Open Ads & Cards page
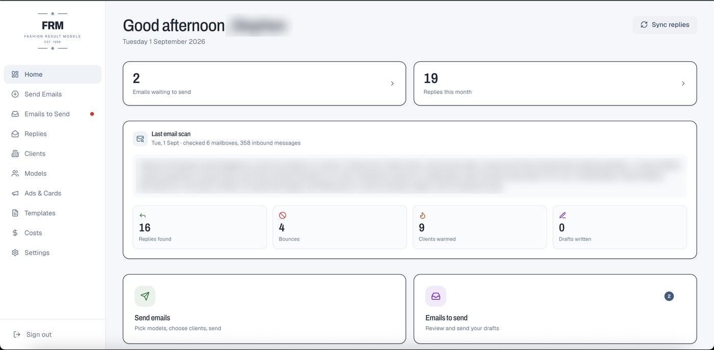Image resolution: width=714 pixels, height=350 pixels. [x=53, y=194]
